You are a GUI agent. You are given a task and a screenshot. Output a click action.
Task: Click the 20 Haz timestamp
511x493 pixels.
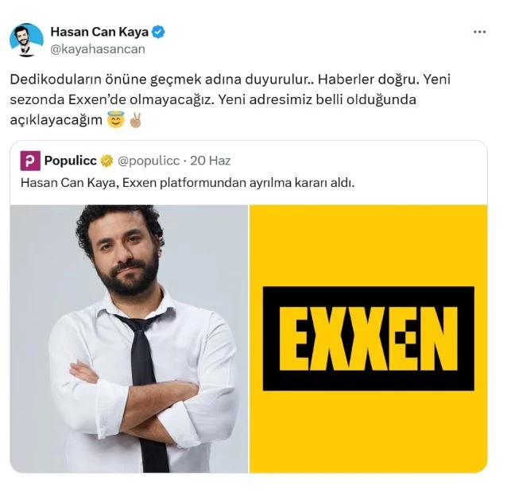211,161
